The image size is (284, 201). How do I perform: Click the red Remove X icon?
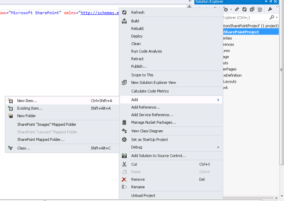point(125,179)
